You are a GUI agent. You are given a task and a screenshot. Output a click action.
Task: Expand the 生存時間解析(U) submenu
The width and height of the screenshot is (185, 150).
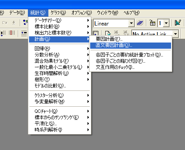[60, 73]
